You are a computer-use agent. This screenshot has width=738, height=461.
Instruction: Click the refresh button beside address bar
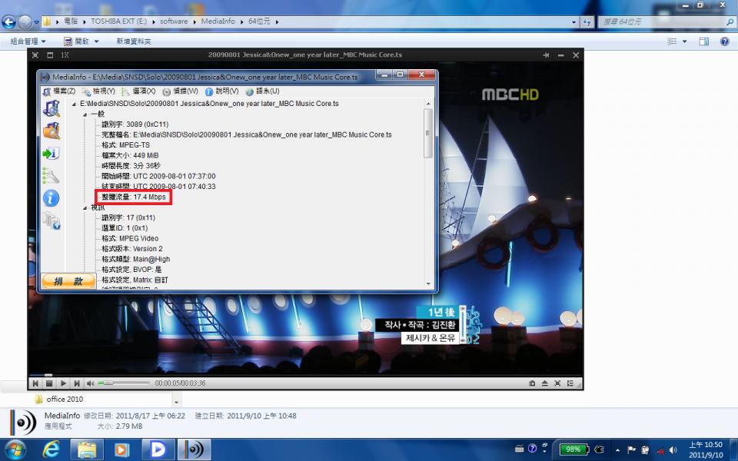click(x=587, y=22)
